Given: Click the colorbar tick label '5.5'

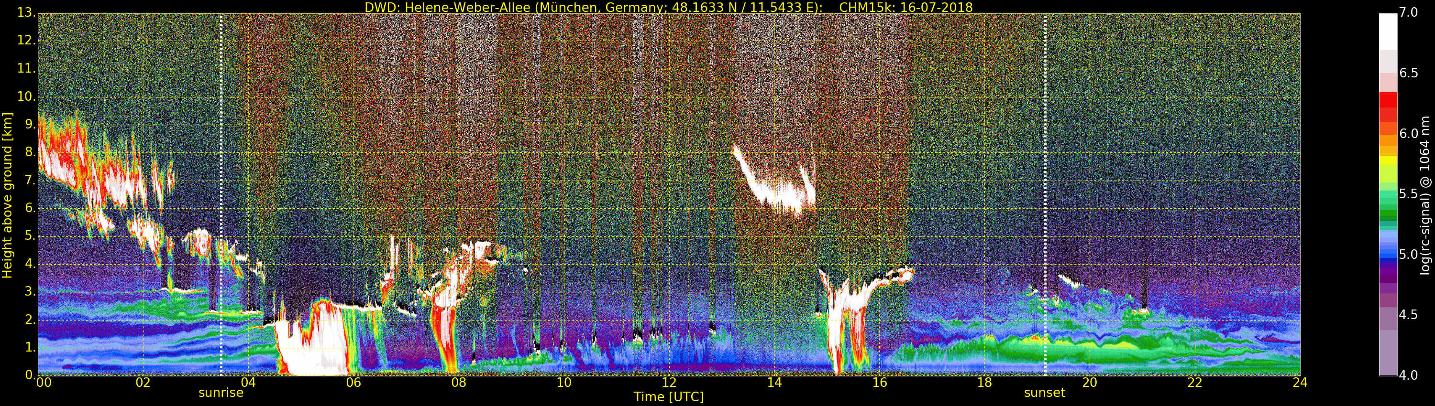Looking at the screenshot, I should point(1409,194).
